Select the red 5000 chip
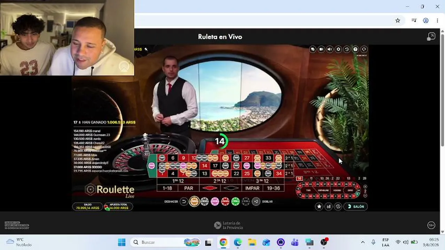This screenshot has width=445, height=250. (x=225, y=201)
